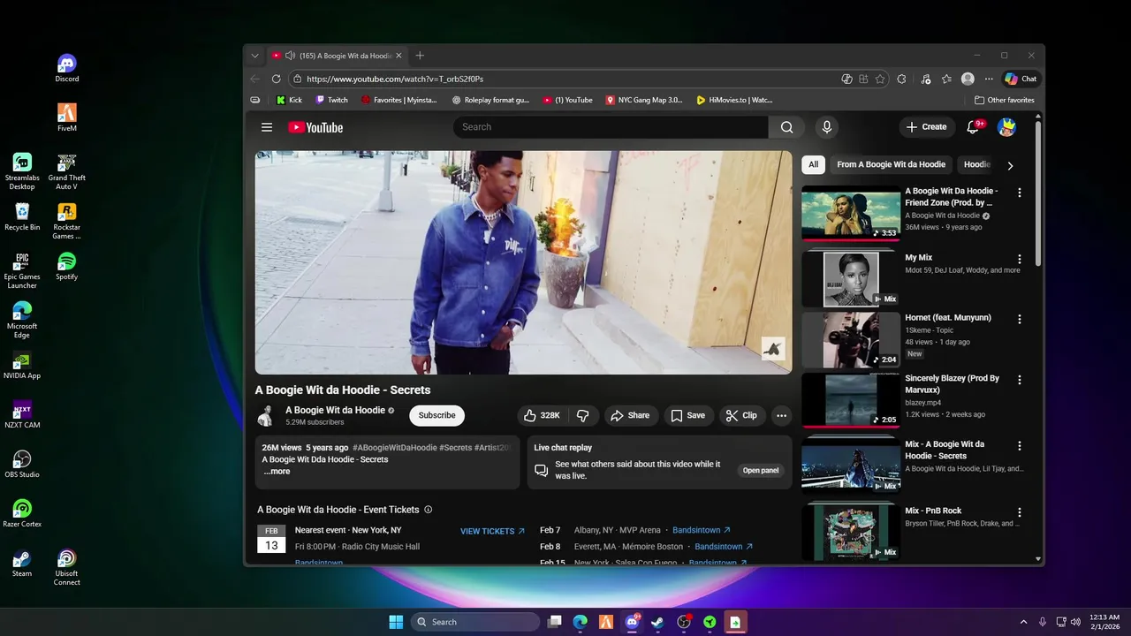
Task: Open Bandsintown link for Everett event
Action: point(724,547)
